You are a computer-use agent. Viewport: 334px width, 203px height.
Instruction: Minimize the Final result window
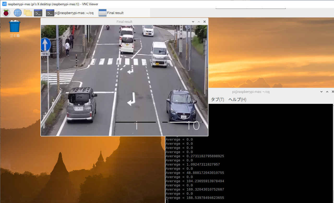(193, 22)
